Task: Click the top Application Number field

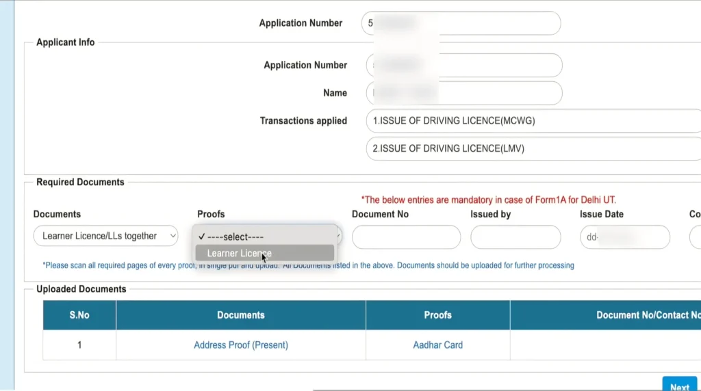Action: [x=461, y=23]
